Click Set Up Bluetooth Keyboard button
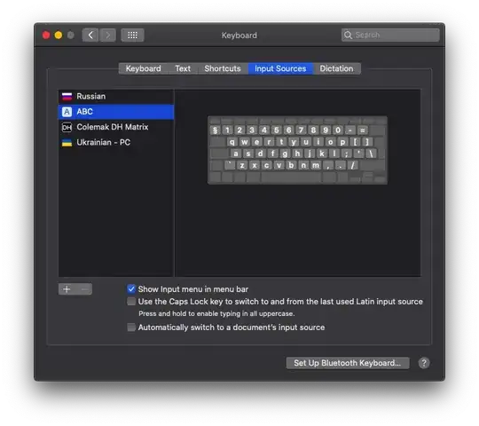479x426 pixels. (348, 363)
